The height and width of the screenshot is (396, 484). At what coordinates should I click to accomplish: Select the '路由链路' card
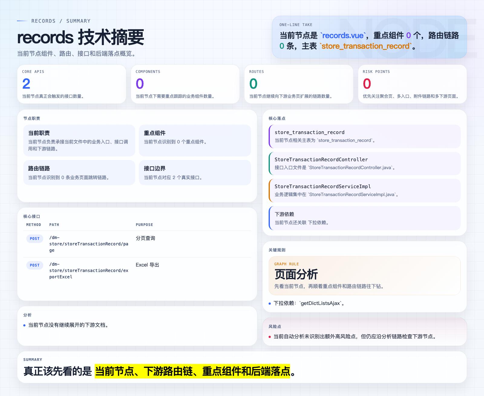(x=79, y=172)
